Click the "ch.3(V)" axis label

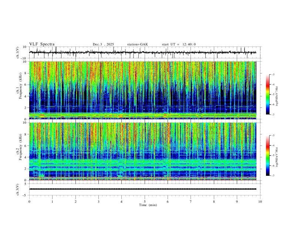click(18, 189)
